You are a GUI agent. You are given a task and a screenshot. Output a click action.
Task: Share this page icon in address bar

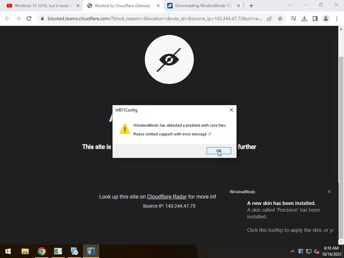(269, 19)
